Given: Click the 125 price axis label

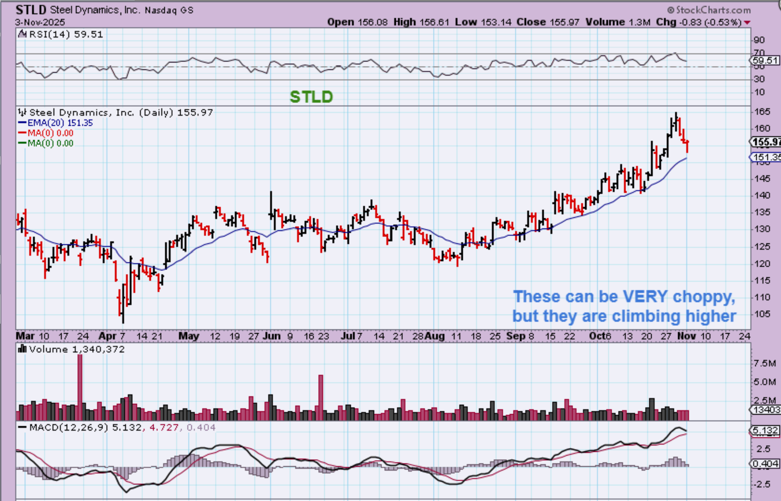Looking at the screenshot, I should (x=762, y=246).
